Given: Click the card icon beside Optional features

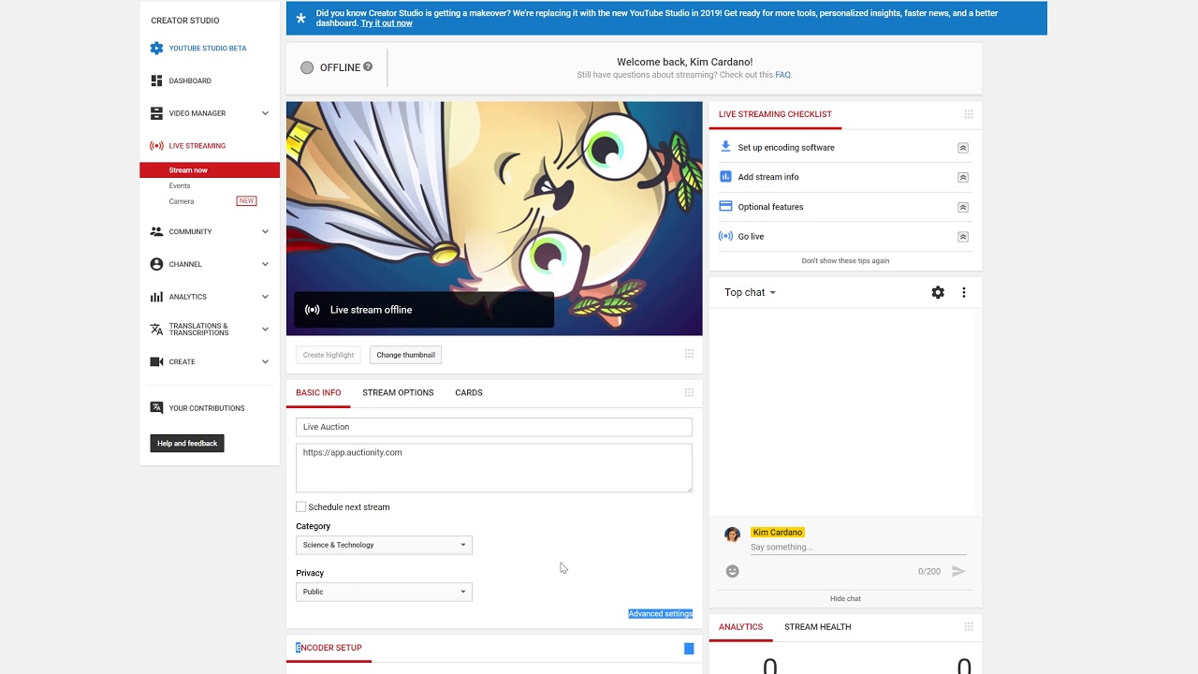Looking at the screenshot, I should [725, 206].
